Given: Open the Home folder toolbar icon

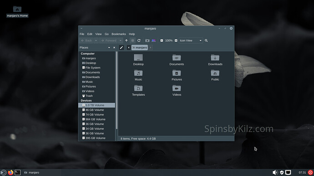Looking at the screenshot, I should [x=147, y=40].
